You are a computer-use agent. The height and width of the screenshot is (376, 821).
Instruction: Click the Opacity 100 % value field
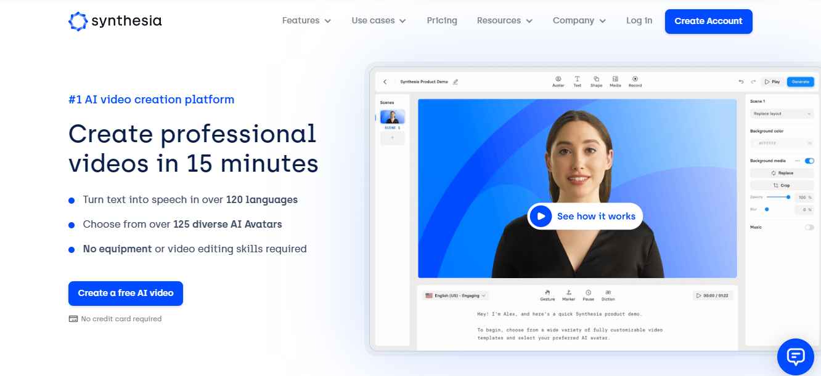(804, 198)
